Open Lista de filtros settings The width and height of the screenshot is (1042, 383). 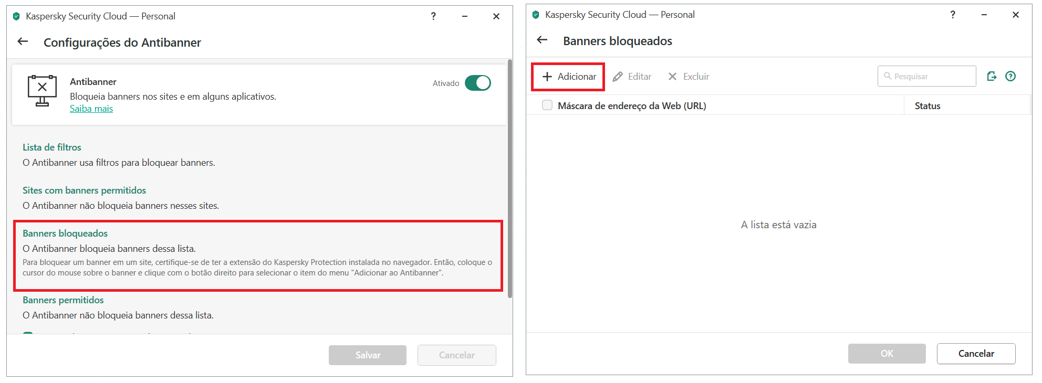click(x=52, y=147)
